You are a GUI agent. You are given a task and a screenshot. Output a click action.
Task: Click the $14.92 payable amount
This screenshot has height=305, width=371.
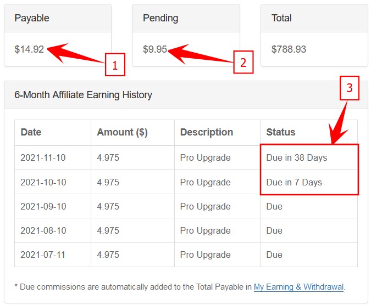click(29, 49)
